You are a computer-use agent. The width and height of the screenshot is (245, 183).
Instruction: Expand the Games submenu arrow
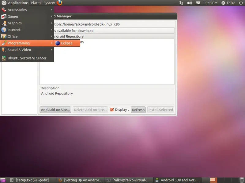(52, 16)
